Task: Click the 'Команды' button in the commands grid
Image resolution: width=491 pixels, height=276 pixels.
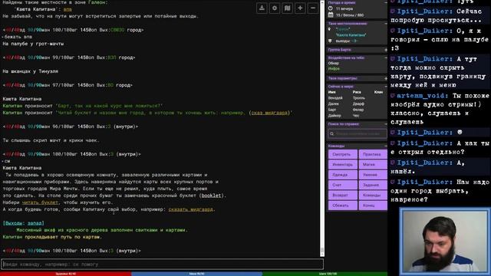Action: point(373,195)
